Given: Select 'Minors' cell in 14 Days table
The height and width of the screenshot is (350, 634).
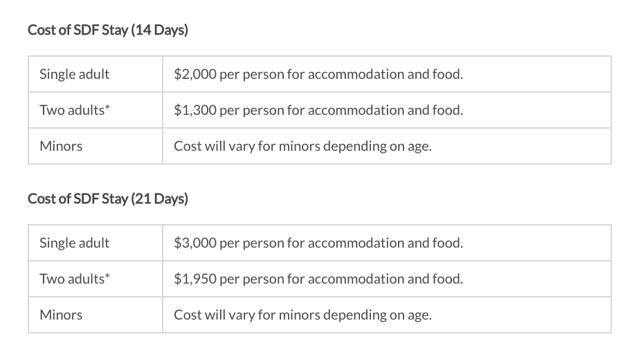Looking at the screenshot, I should coord(61,146).
